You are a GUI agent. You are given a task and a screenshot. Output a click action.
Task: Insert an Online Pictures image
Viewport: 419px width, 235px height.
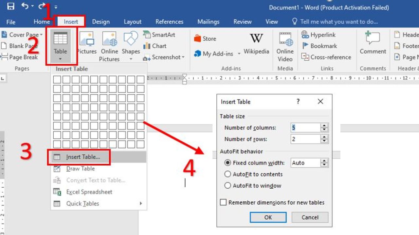click(109, 46)
